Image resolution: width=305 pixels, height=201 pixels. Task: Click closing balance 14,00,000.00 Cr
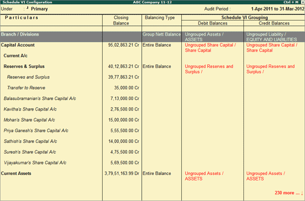click(x=124, y=142)
